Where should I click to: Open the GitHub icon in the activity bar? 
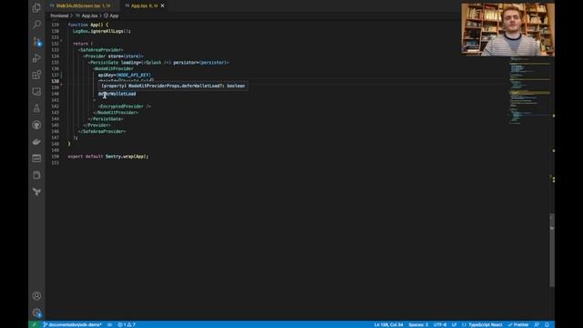[36, 125]
